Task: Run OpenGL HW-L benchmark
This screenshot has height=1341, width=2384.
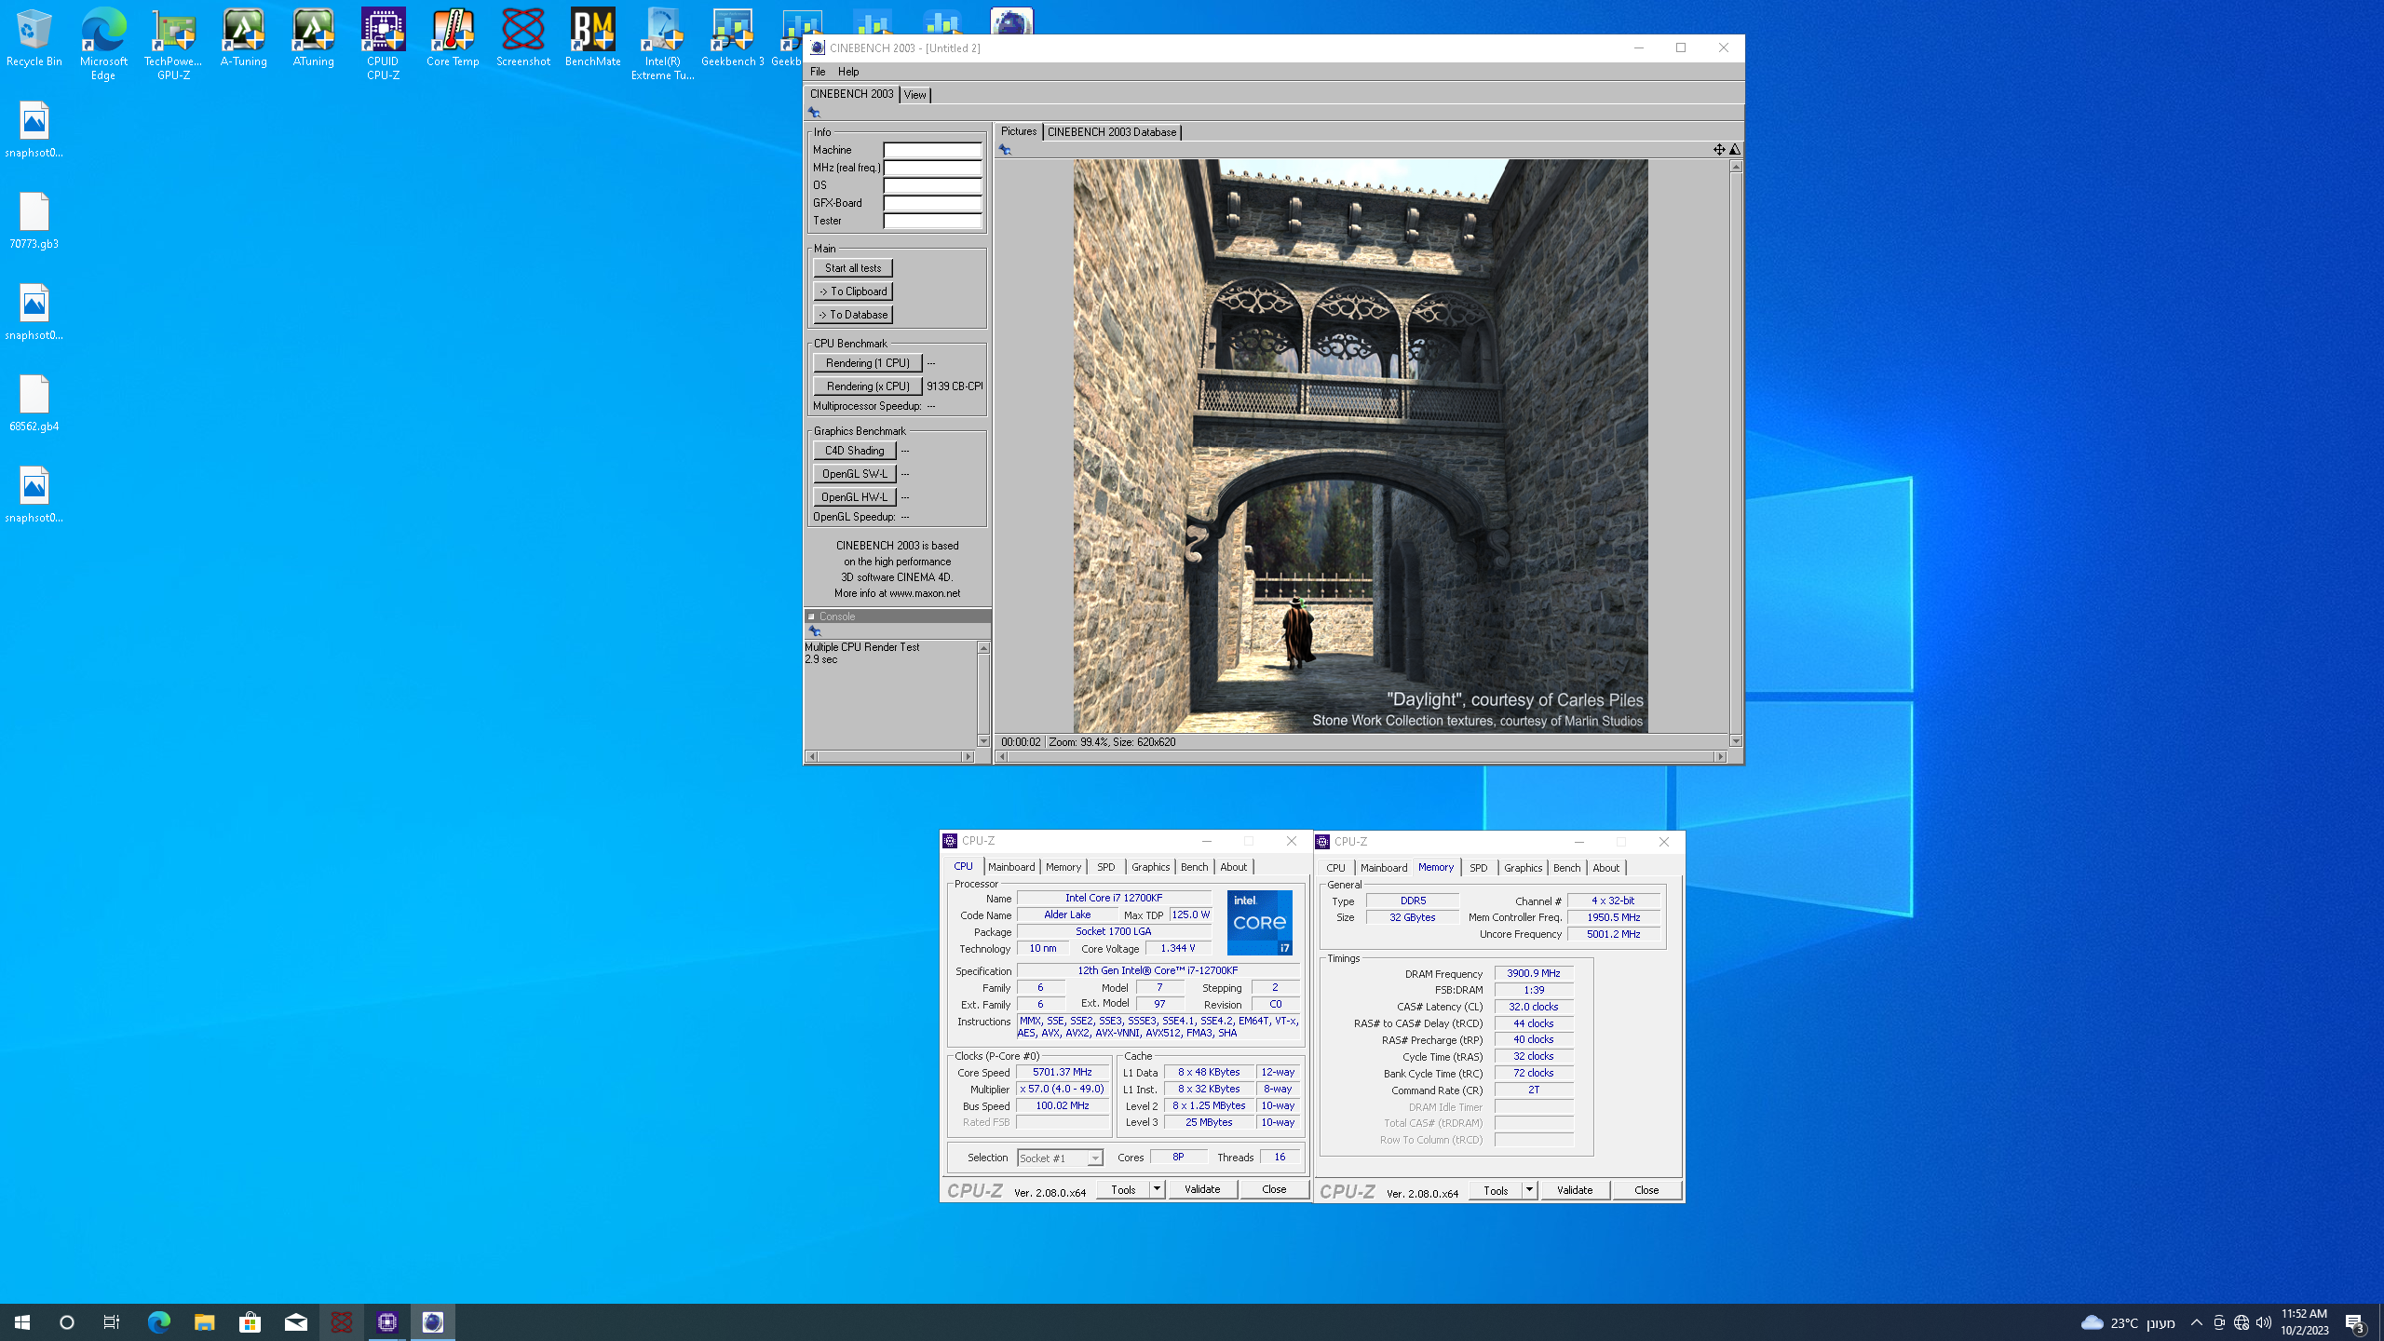Action: click(854, 497)
